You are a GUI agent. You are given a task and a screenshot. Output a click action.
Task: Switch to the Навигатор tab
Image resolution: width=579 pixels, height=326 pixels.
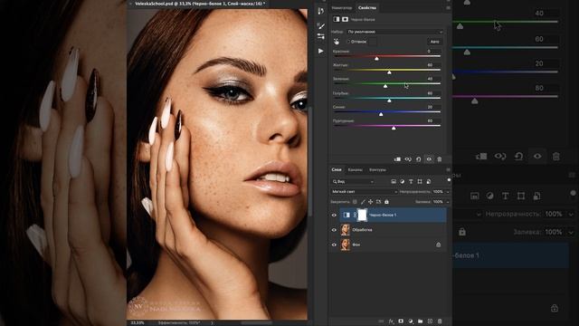(342, 8)
